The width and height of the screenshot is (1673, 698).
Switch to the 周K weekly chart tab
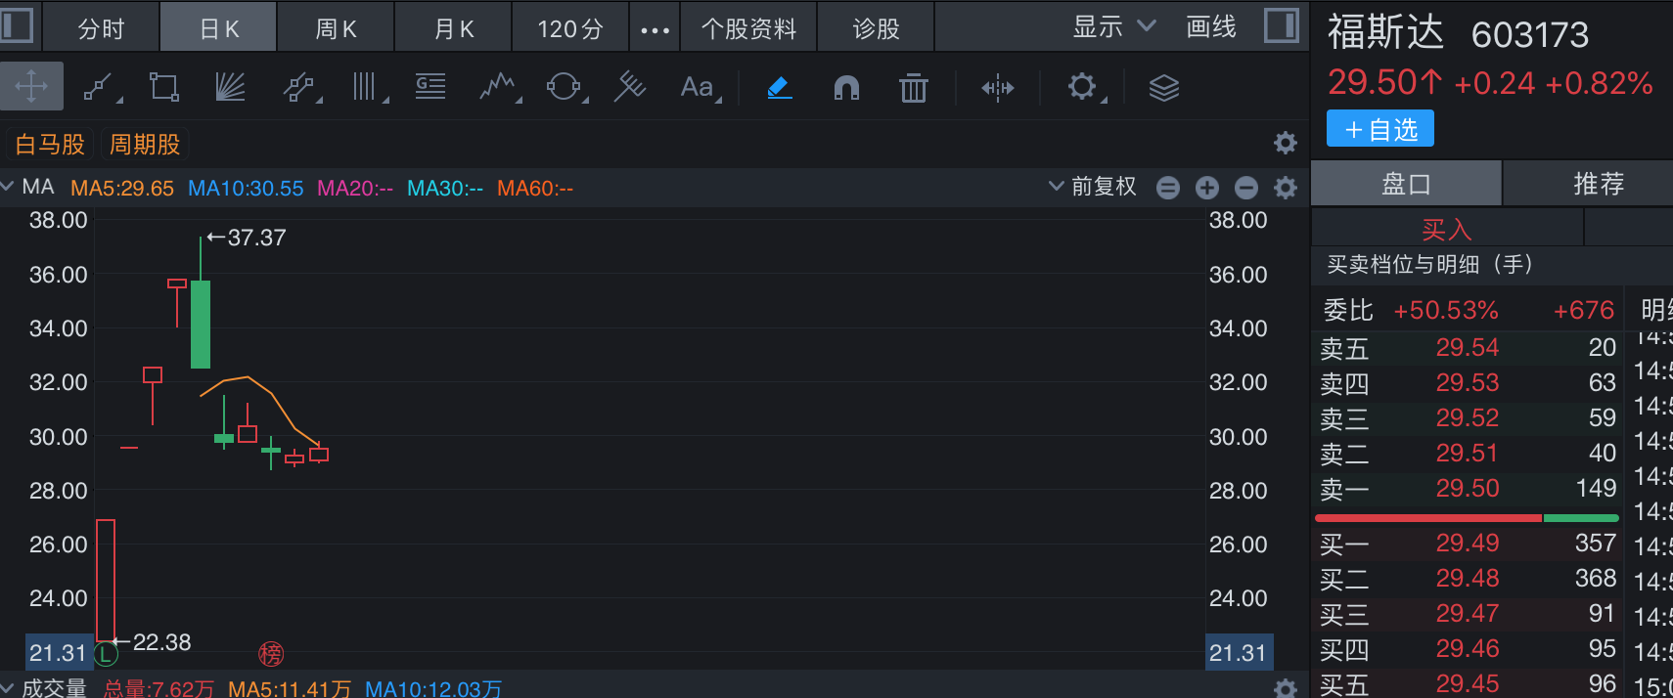[336, 28]
